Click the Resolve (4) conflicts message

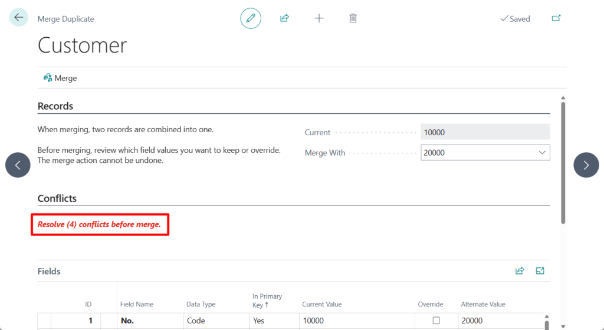99,224
